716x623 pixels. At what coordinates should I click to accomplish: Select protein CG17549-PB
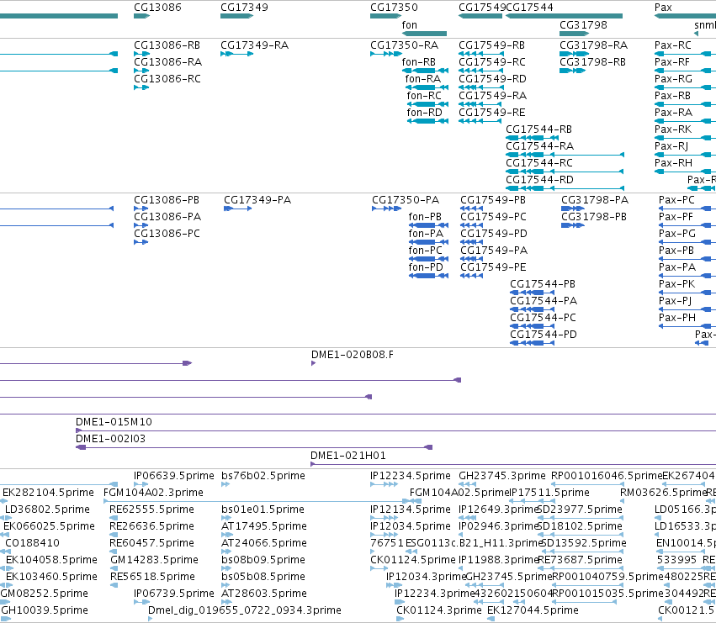[493, 200]
